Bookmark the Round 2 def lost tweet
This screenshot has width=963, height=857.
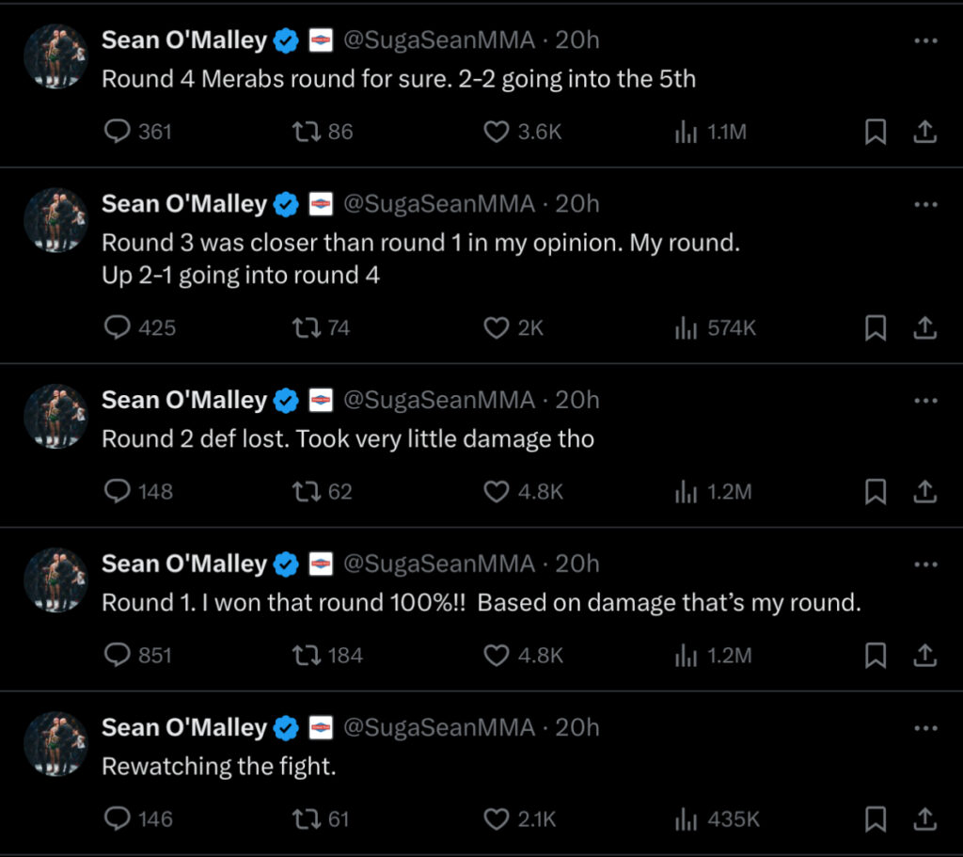876,491
